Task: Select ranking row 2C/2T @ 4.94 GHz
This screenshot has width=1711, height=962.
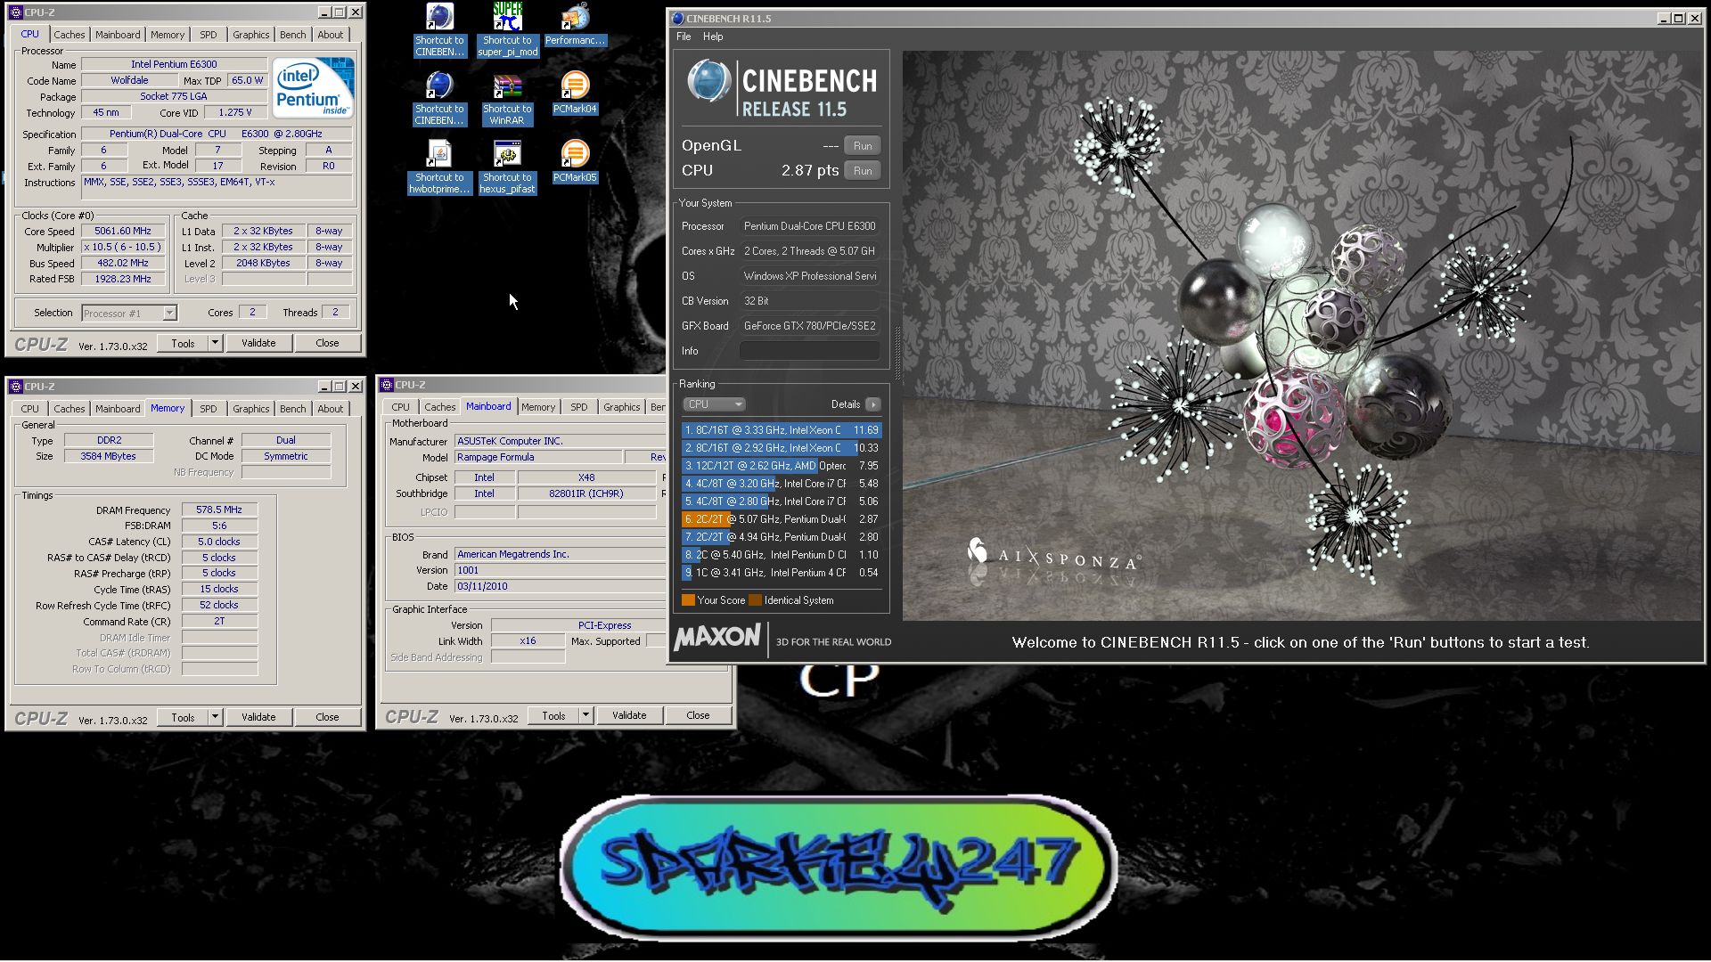Action: pyautogui.click(x=782, y=537)
